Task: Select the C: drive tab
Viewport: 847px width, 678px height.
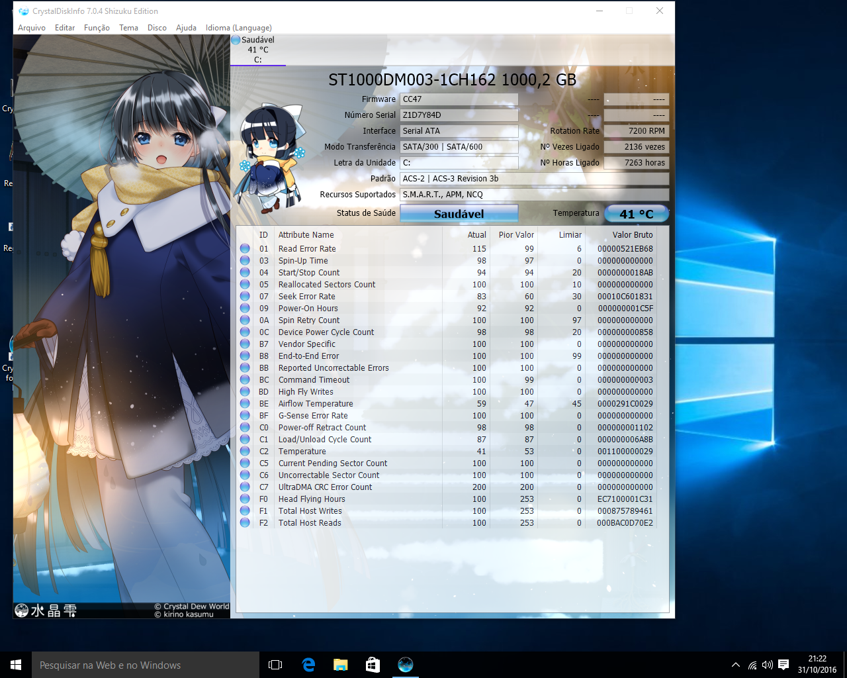Action: [x=258, y=50]
